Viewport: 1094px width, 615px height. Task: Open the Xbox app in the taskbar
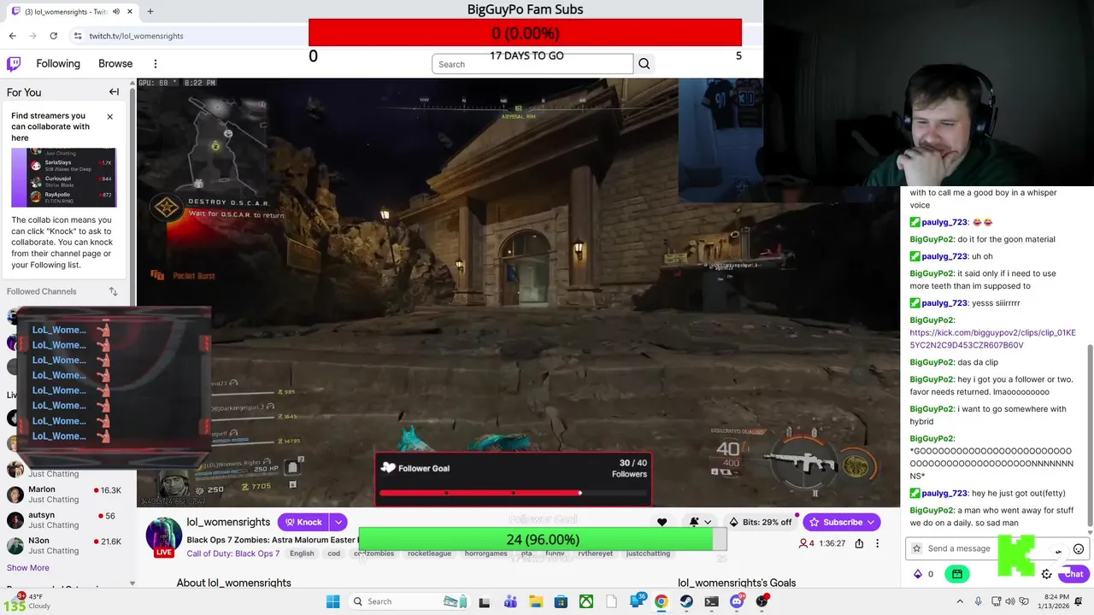click(x=586, y=601)
